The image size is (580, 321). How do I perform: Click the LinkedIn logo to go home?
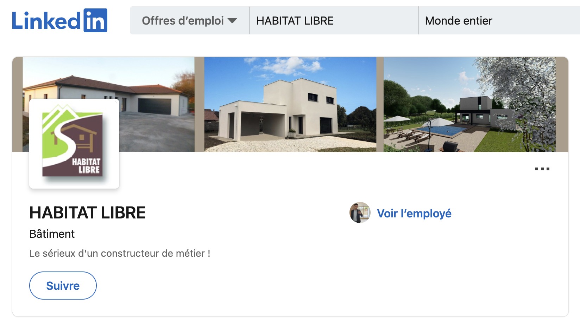(59, 20)
